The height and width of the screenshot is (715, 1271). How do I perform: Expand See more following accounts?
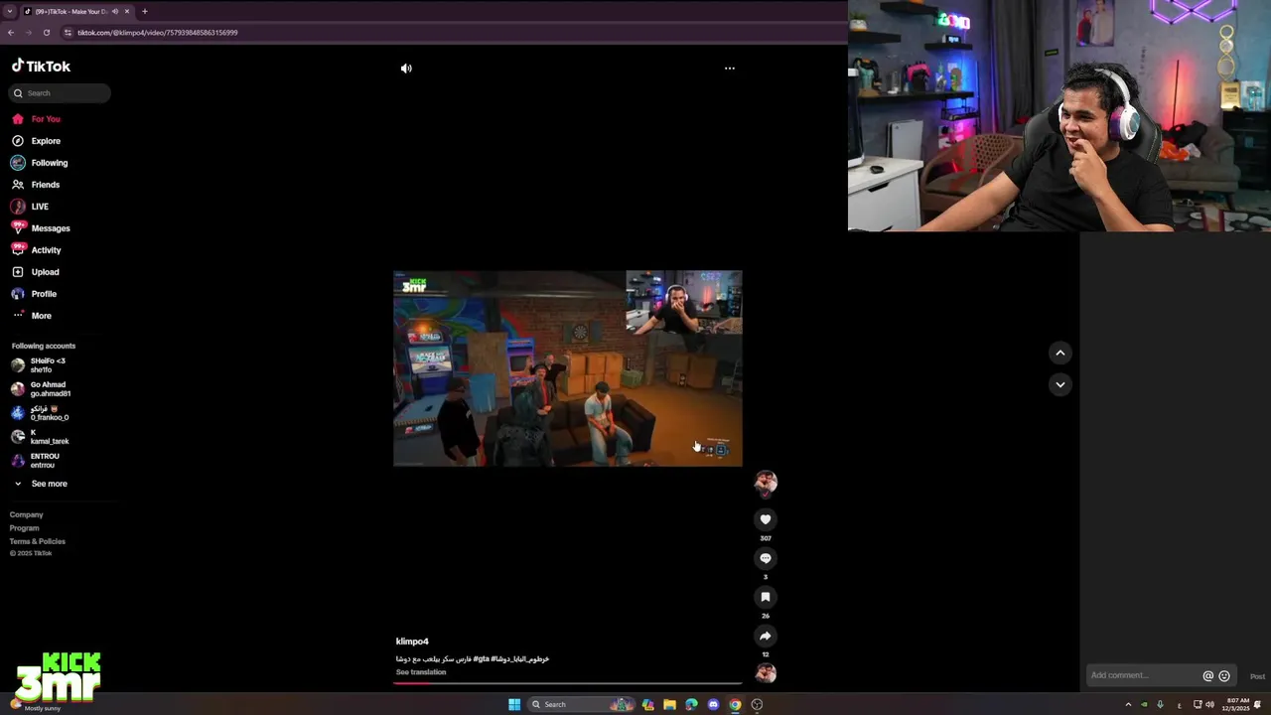tap(41, 484)
